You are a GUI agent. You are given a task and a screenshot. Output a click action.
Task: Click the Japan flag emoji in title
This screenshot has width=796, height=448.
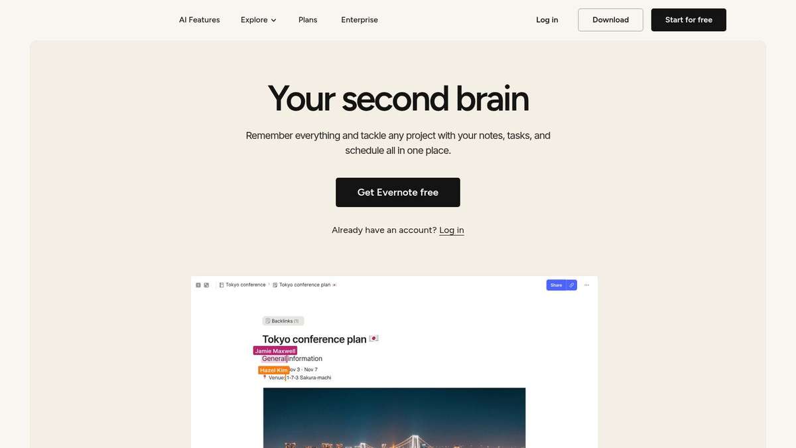374,338
